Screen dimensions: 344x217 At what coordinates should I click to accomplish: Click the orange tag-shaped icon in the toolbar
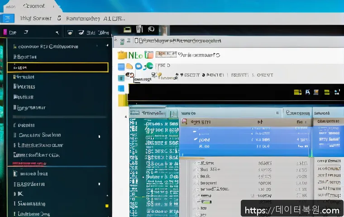pos(129,66)
